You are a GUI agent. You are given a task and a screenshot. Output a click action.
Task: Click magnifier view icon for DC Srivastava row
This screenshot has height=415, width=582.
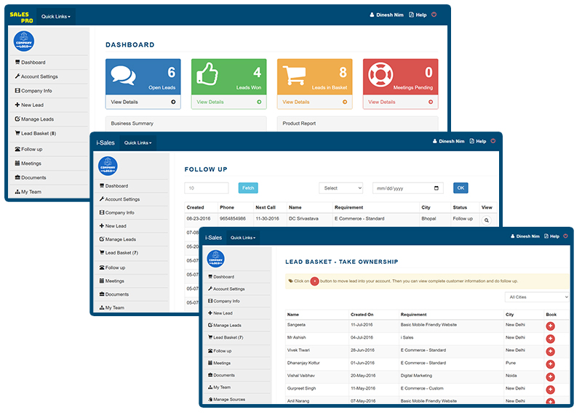pyautogui.click(x=487, y=220)
